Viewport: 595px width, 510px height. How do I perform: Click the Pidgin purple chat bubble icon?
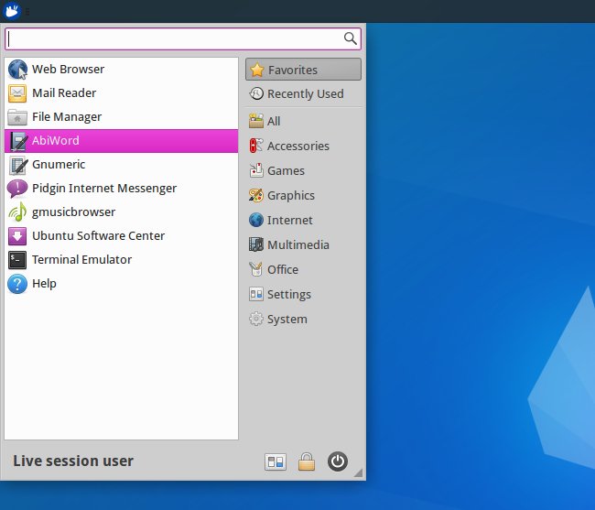(x=17, y=189)
